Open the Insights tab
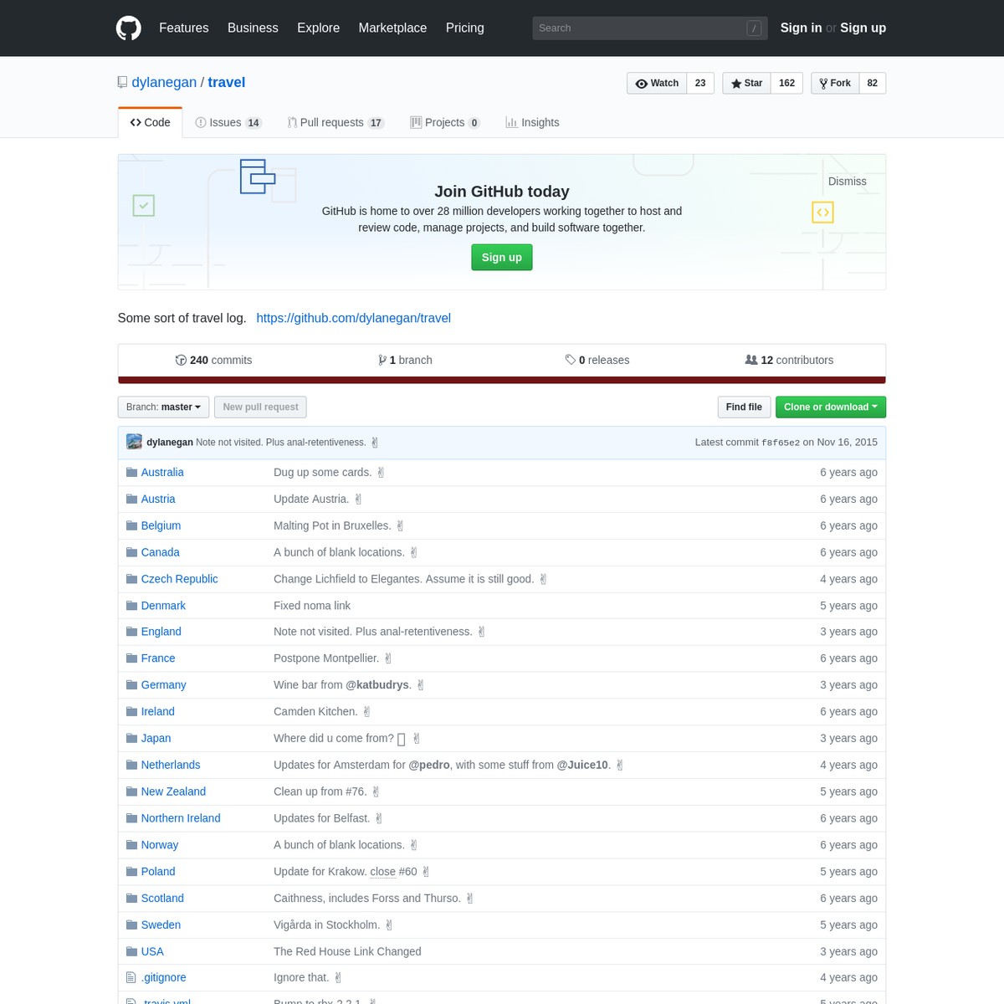 [532, 122]
